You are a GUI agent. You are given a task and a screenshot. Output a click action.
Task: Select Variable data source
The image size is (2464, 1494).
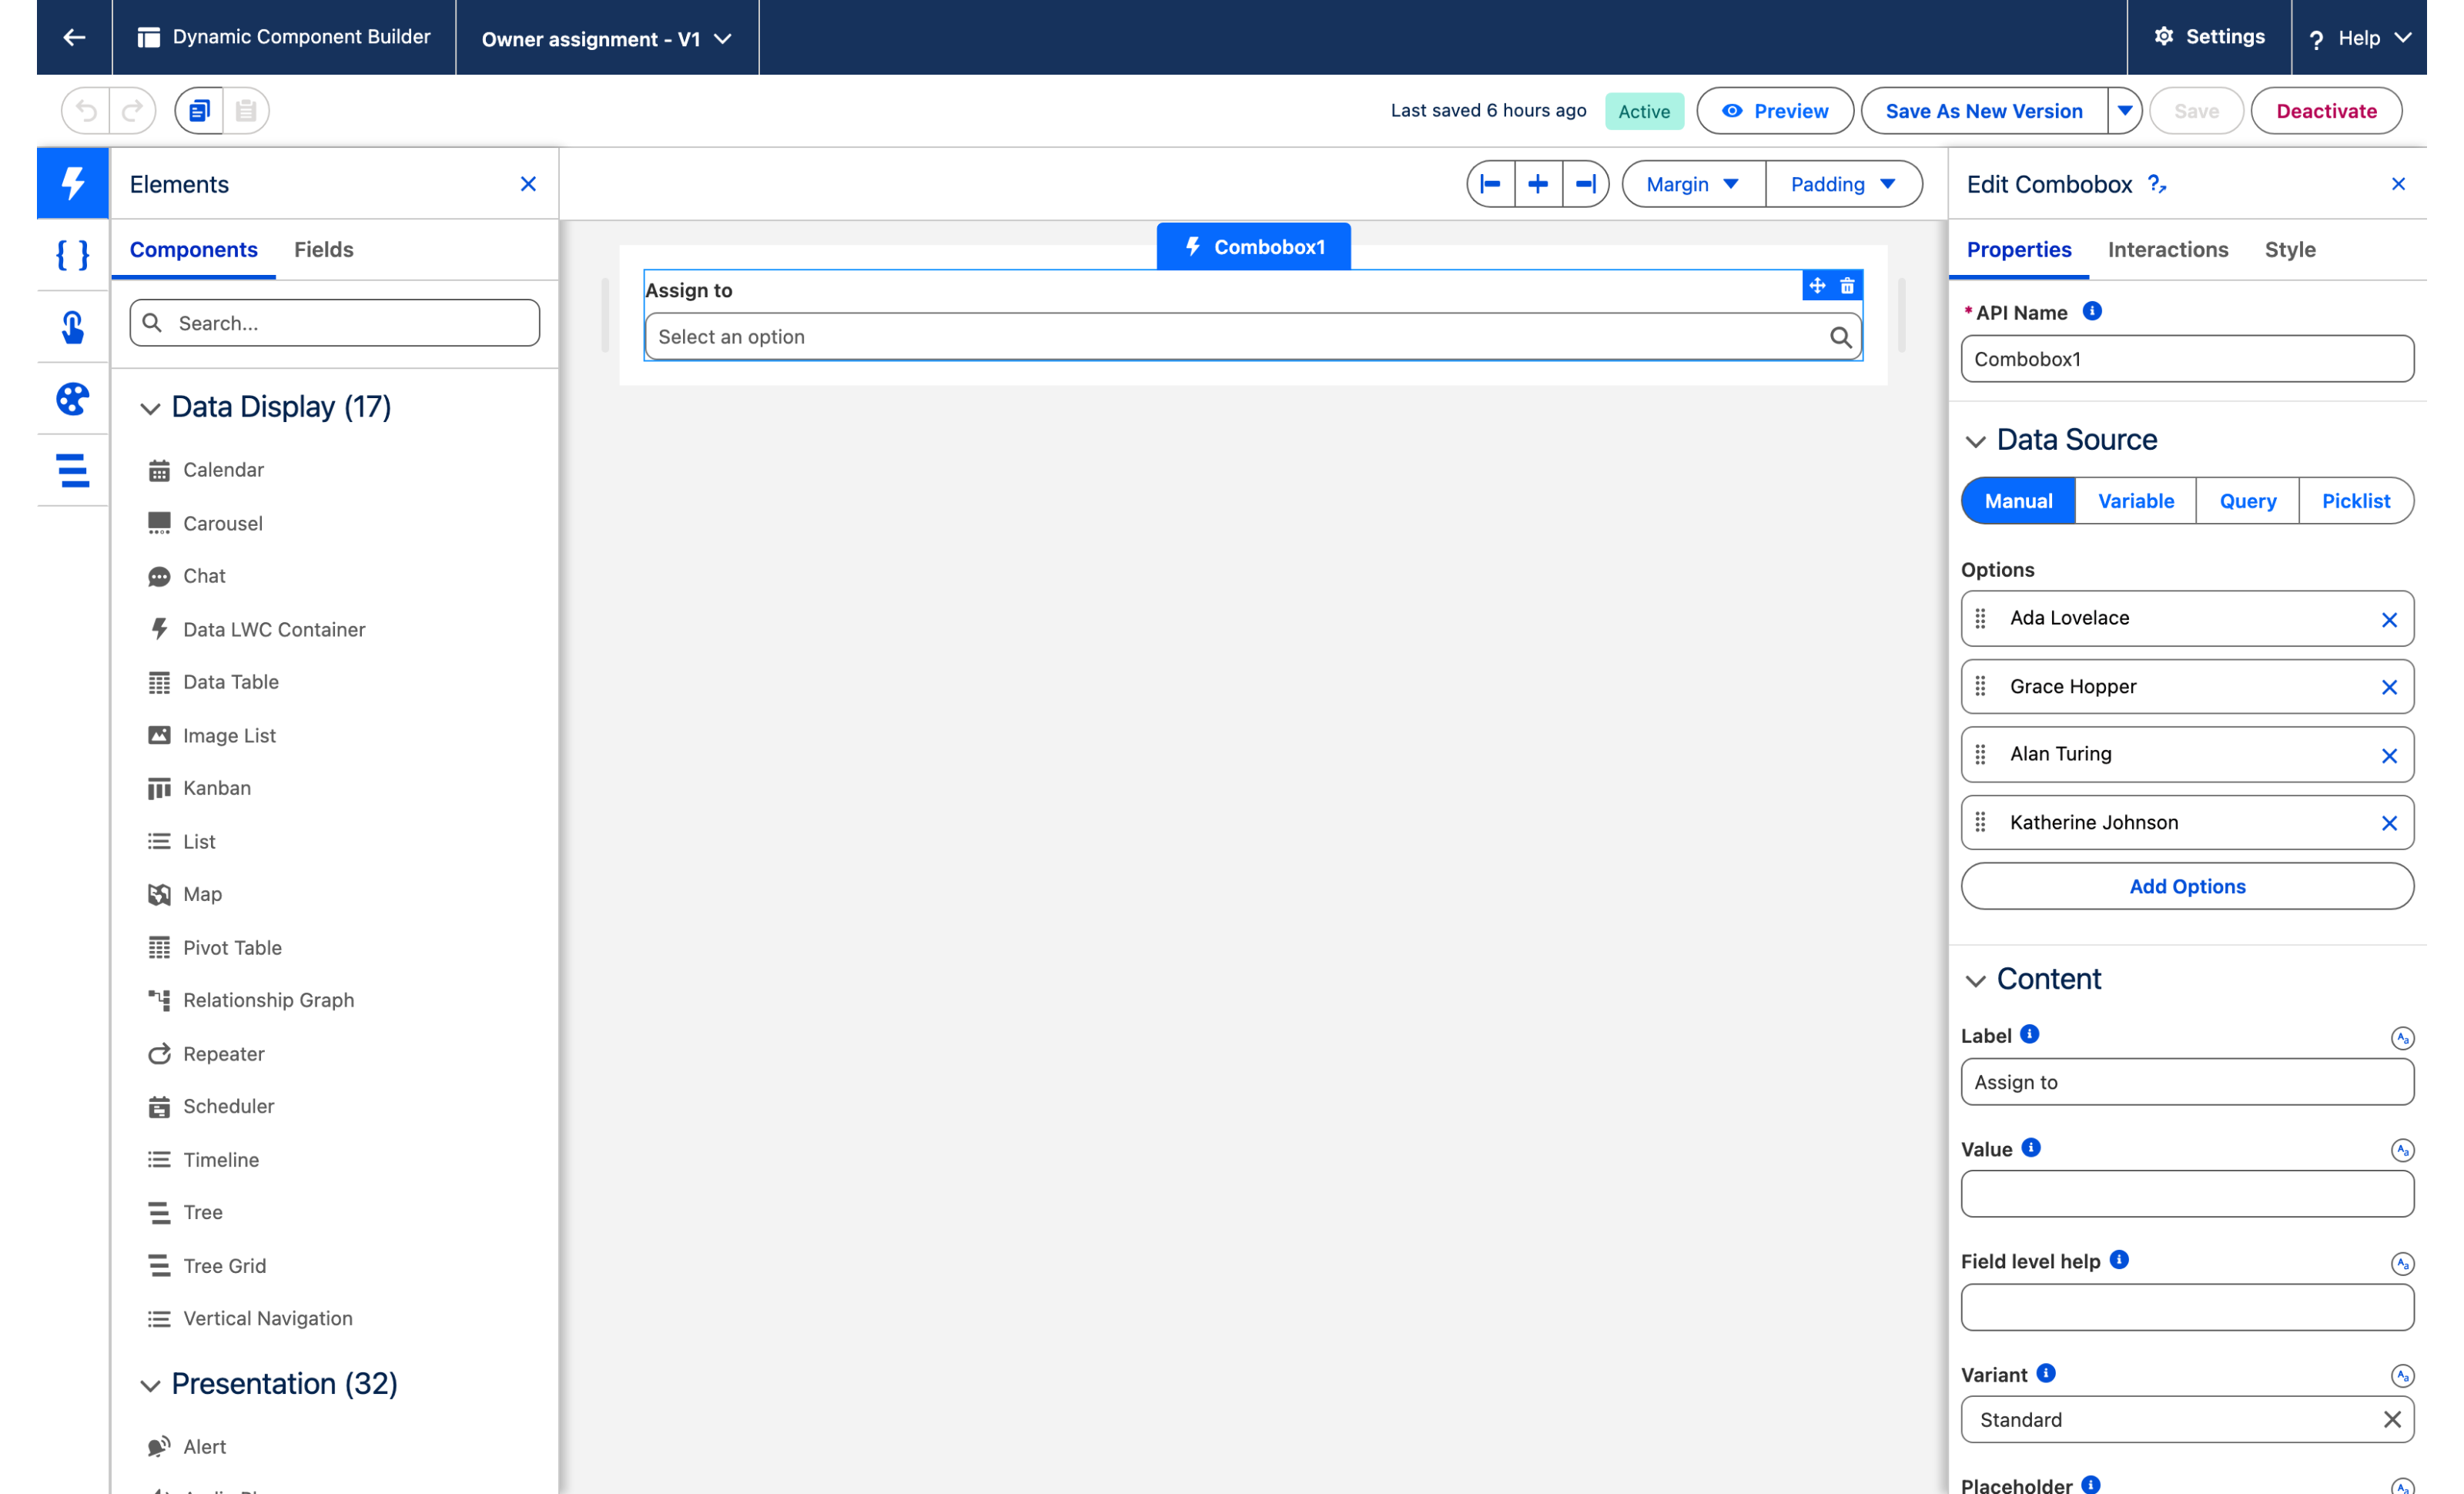2135,501
